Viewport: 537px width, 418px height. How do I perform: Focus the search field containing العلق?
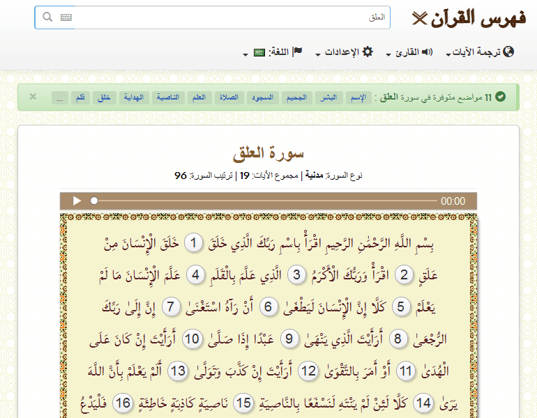[x=212, y=17]
